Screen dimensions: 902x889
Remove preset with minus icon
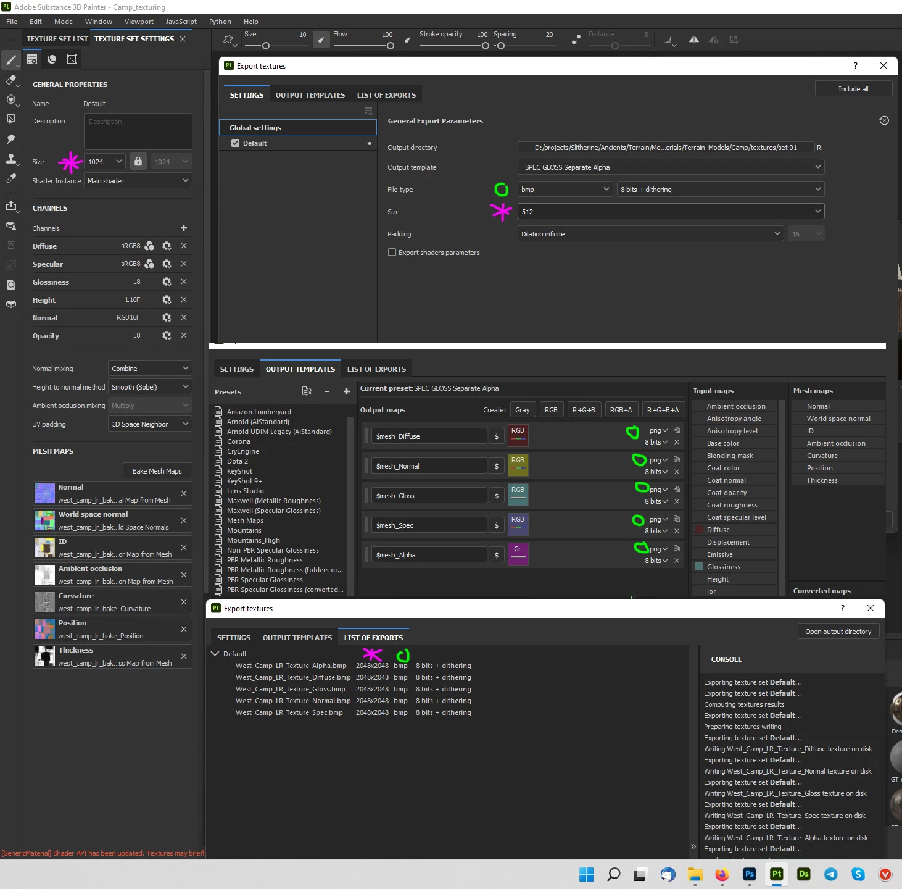(327, 391)
